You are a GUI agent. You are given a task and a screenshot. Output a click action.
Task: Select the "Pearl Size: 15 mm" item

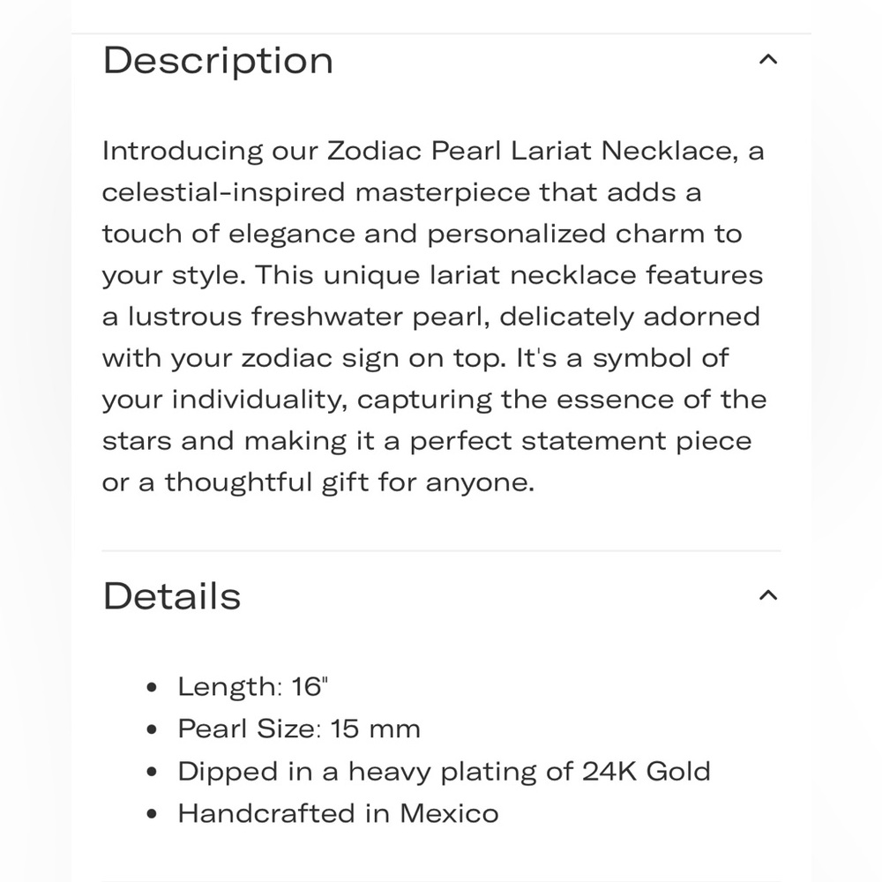(299, 729)
